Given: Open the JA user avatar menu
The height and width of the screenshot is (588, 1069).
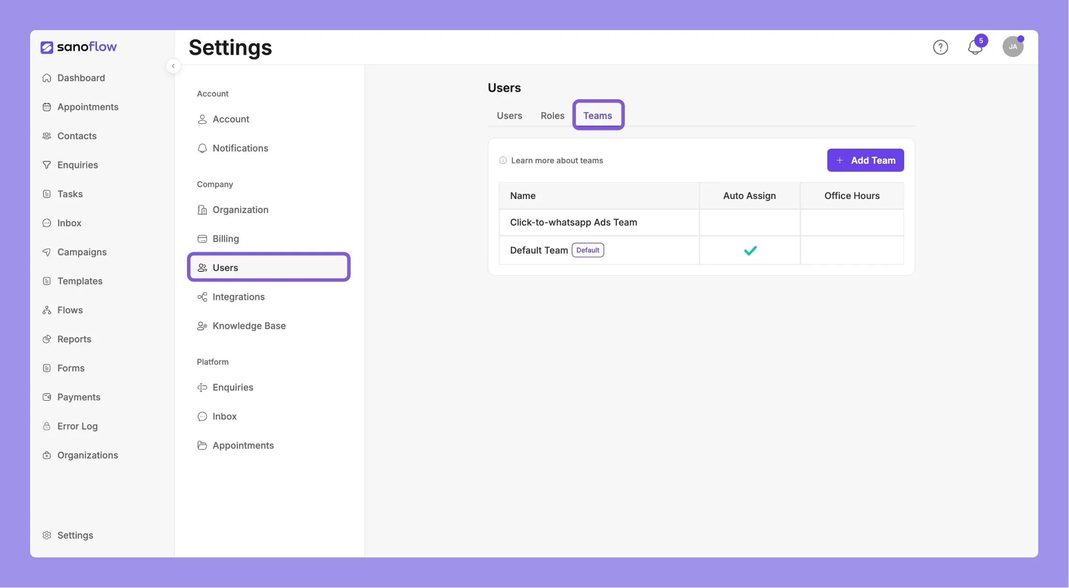Looking at the screenshot, I should (x=1013, y=47).
